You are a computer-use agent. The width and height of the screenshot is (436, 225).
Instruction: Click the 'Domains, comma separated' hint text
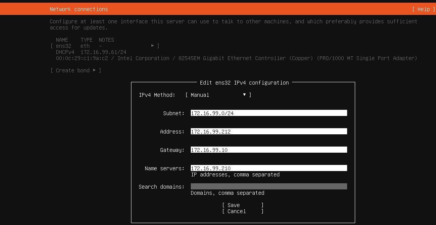pos(228,193)
